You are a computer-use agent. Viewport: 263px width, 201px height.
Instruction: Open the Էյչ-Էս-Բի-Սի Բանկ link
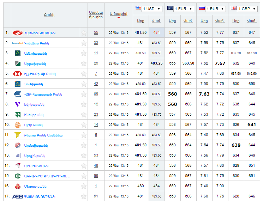coord(40,74)
